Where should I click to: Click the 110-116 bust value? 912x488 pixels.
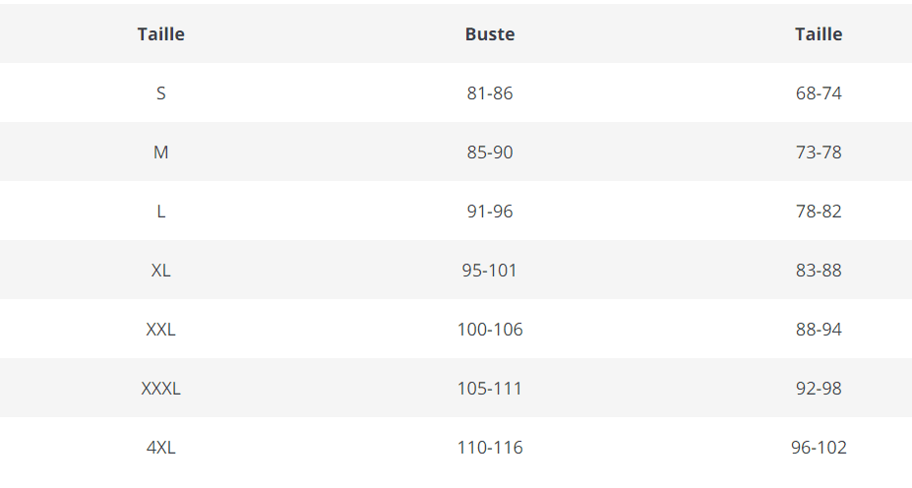490,448
